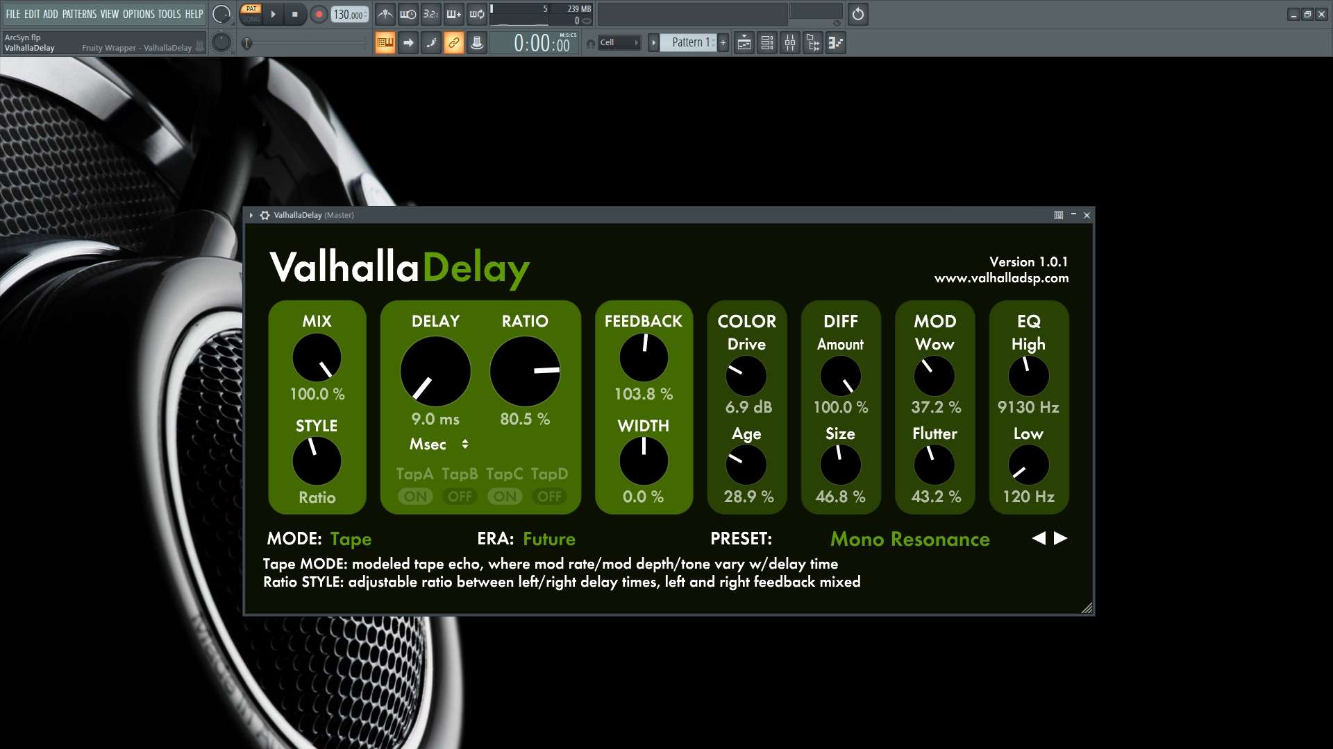The image size is (1333, 749).
Task: Toggle TapB OFF button
Action: point(460,497)
